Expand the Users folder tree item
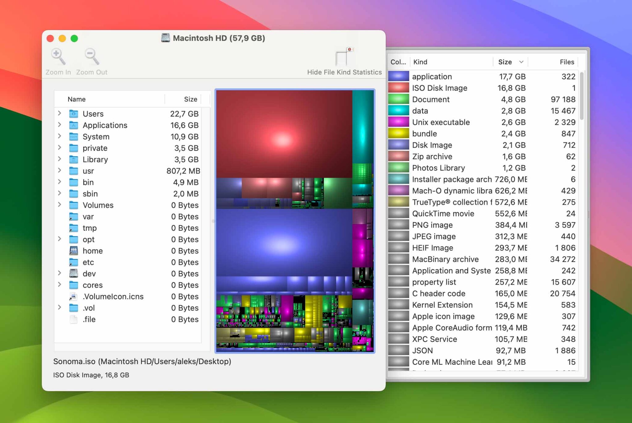The width and height of the screenshot is (632, 423). [60, 113]
